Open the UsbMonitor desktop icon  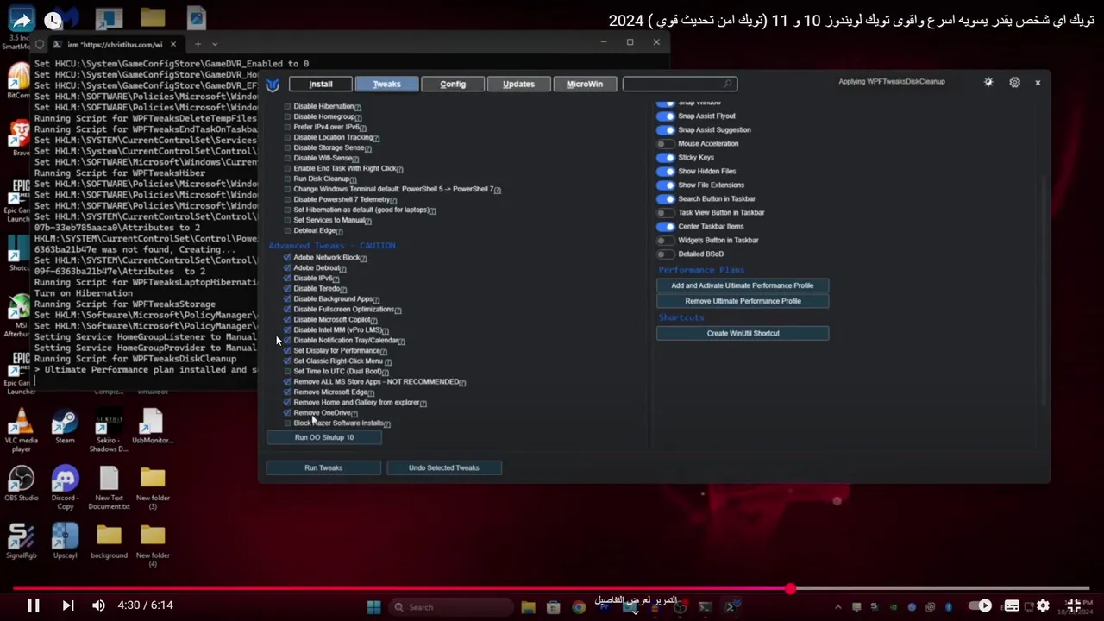153,428
